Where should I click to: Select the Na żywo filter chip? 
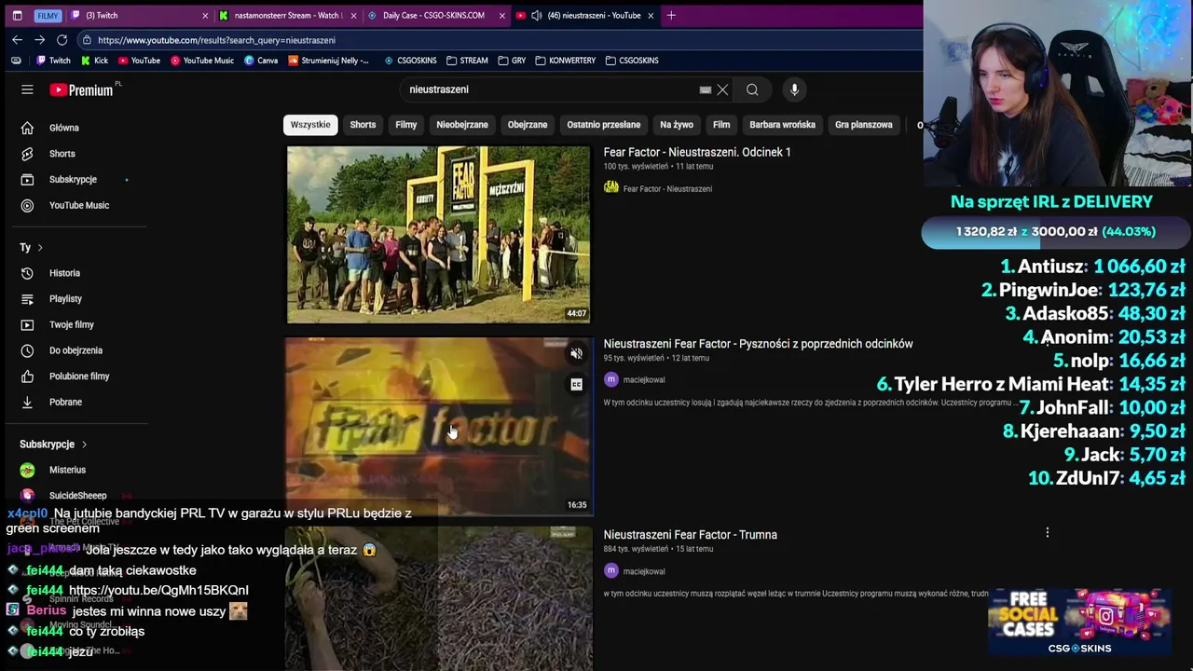tap(677, 125)
